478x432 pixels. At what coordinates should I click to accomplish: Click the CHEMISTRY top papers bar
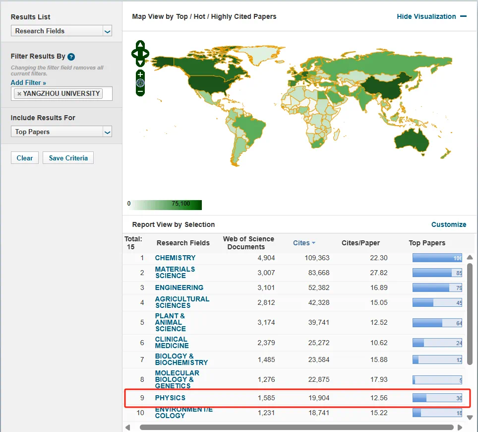coord(437,258)
